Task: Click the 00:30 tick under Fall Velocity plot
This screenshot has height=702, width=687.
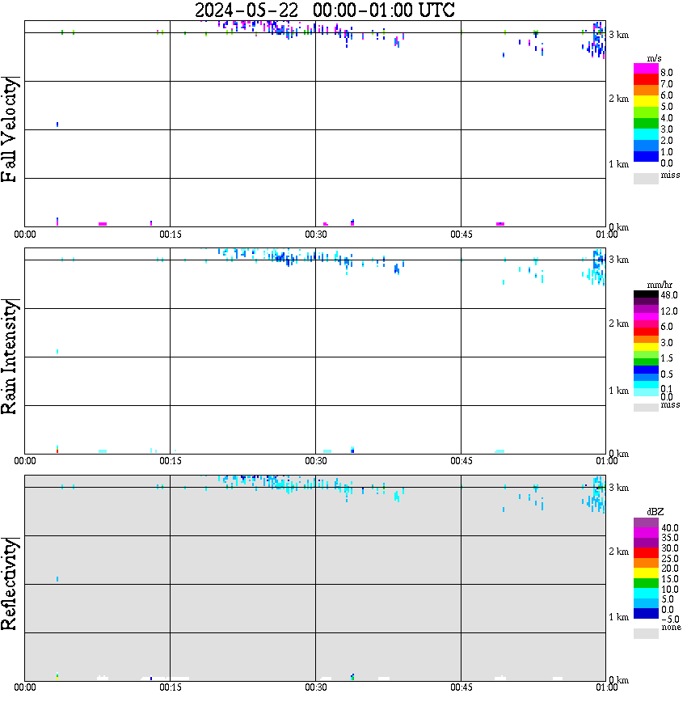Action: coord(316,235)
